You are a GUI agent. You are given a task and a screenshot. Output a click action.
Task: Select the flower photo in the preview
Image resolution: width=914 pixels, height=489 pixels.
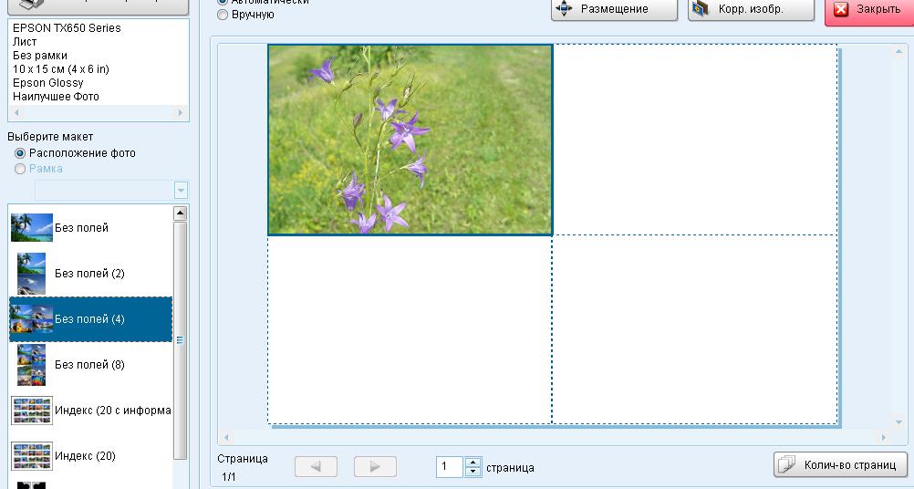click(410, 140)
